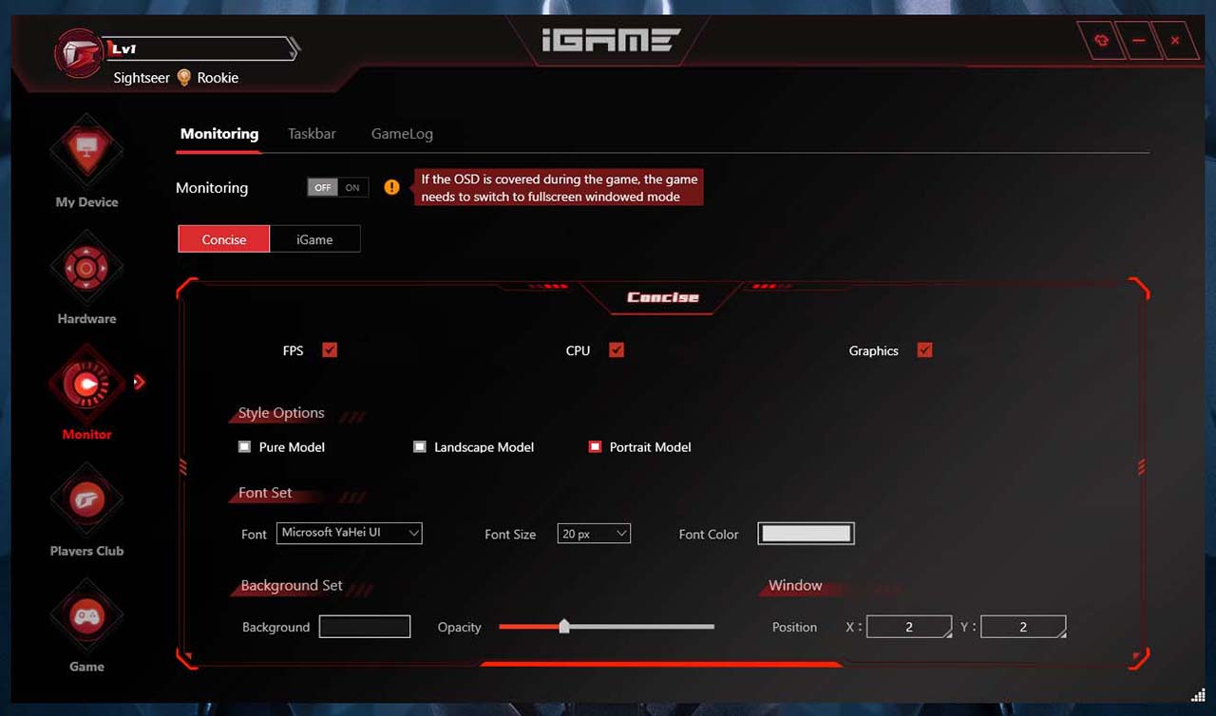The width and height of the screenshot is (1216, 716).
Task: Expand the arrow beside the Monitor icon
Action: pyautogui.click(x=139, y=383)
